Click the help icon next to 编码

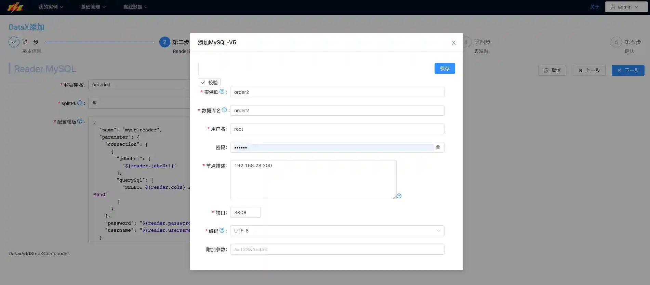[x=222, y=230]
